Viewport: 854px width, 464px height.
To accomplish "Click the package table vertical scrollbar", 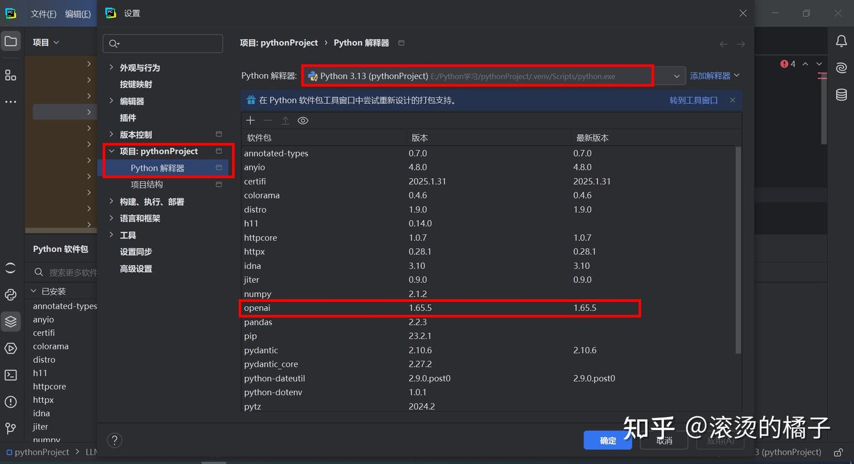I will point(738,250).
